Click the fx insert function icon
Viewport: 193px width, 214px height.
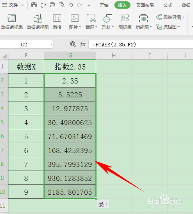point(83,44)
